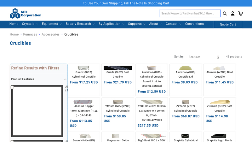Collapse the Product Features filter section

(x=65, y=79)
